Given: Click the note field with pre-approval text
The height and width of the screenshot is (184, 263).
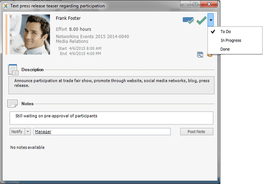Looking at the screenshot, I should [x=111, y=118].
